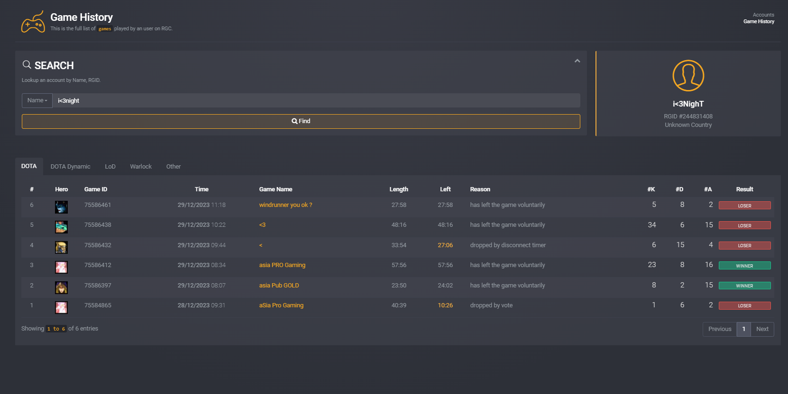The width and height of the screenshot is (788, 394).
Task: Sort by the Game Name column header
Action: pyautogui.click(x=275, y=189)
